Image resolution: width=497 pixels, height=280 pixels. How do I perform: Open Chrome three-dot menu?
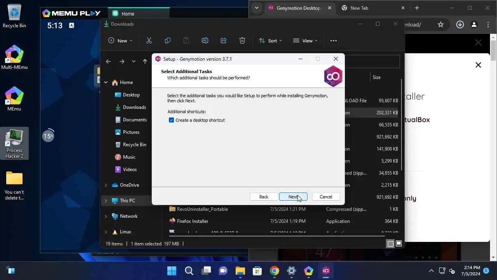(x=488, y=24)
